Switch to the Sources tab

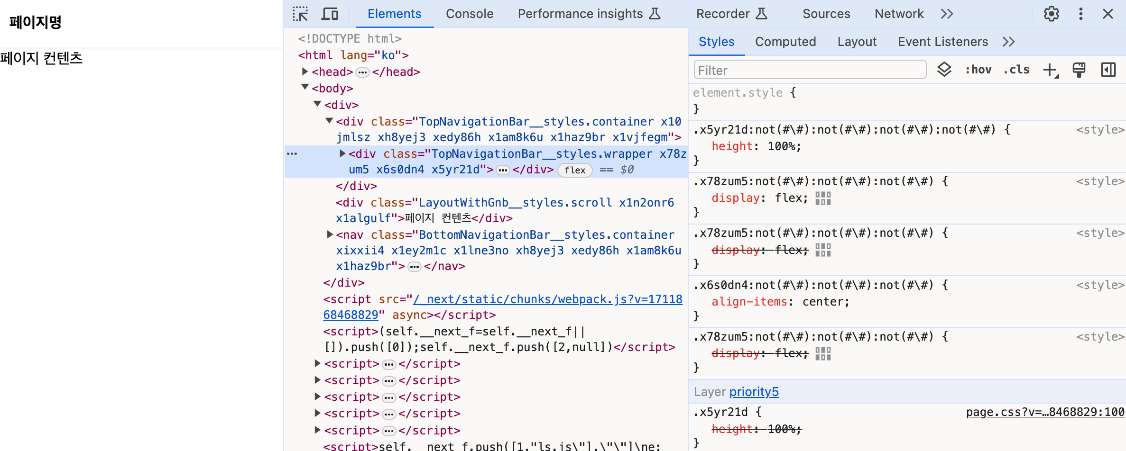(x=826, y=14)
